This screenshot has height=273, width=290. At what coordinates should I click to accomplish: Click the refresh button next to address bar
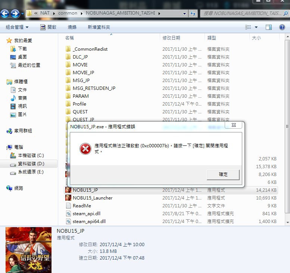193,13
